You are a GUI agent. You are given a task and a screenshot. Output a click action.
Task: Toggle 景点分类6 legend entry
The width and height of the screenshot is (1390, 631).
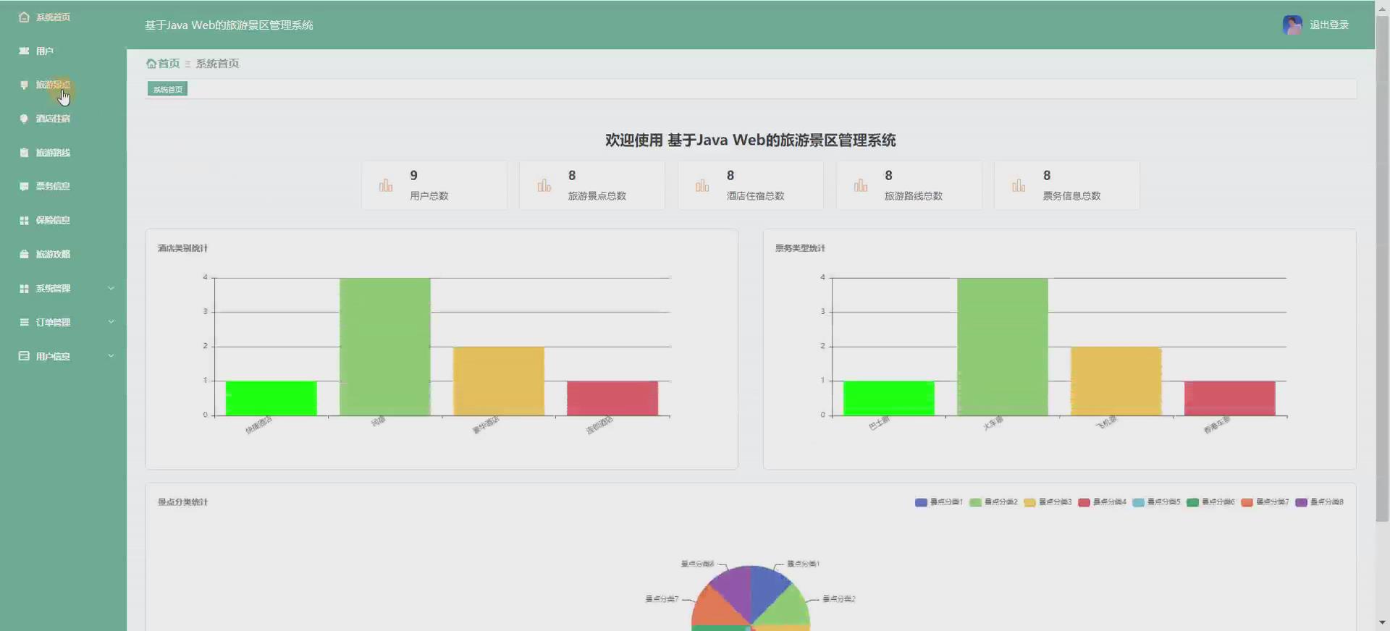[x=1210, y=502]
